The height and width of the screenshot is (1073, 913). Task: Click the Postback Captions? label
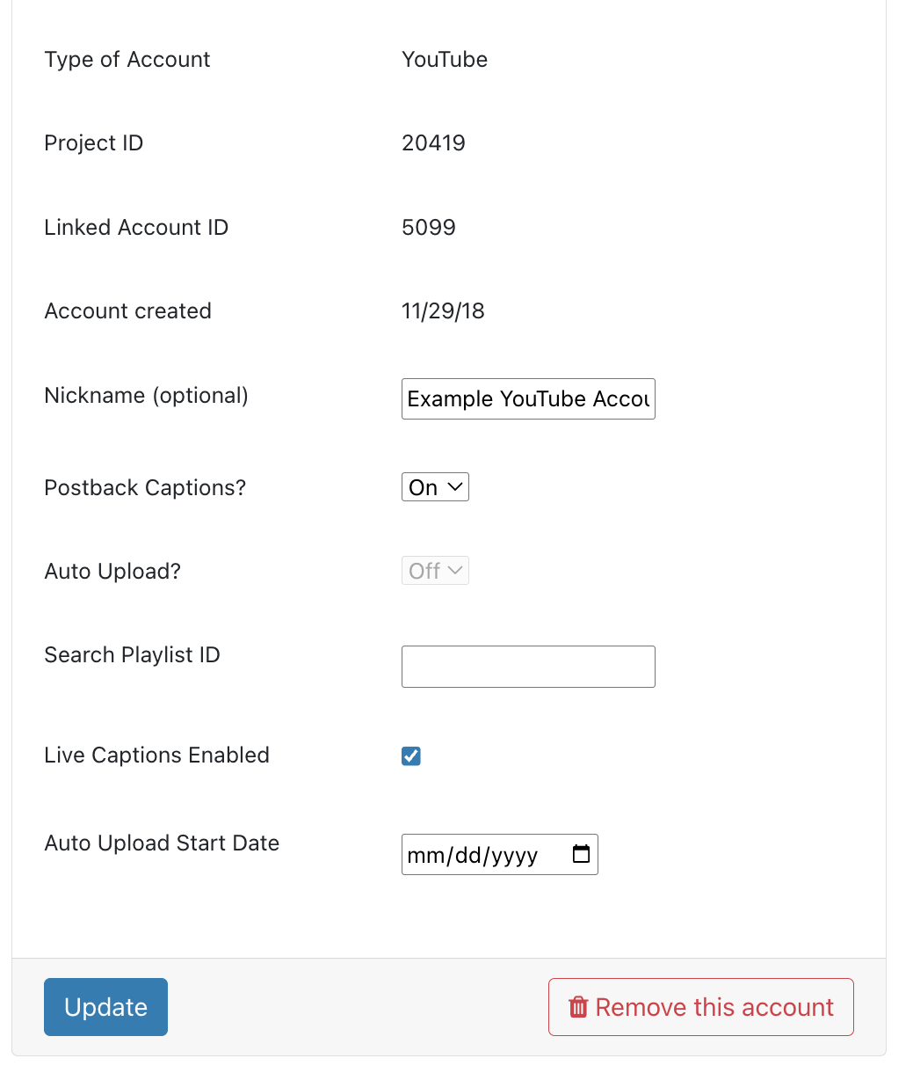145,488
